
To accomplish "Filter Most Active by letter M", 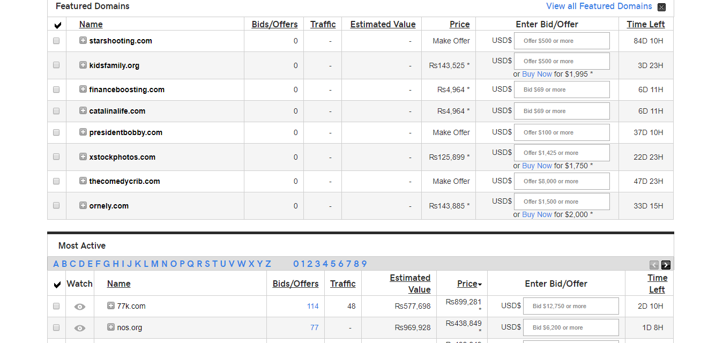I will (155, 264).
